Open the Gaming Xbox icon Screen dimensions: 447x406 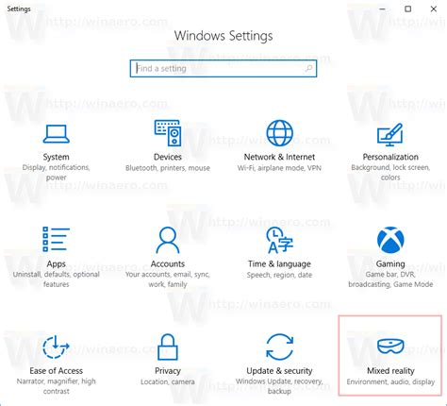[x=390, y=240]
